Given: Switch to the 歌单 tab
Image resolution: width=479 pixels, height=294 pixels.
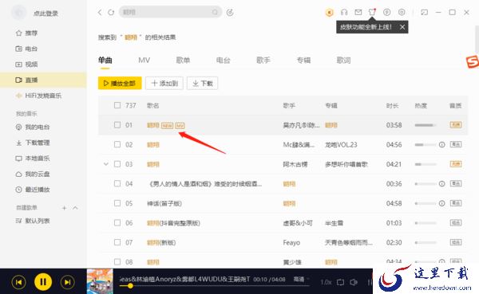Looking at the screenshot, I should point(183,60).
